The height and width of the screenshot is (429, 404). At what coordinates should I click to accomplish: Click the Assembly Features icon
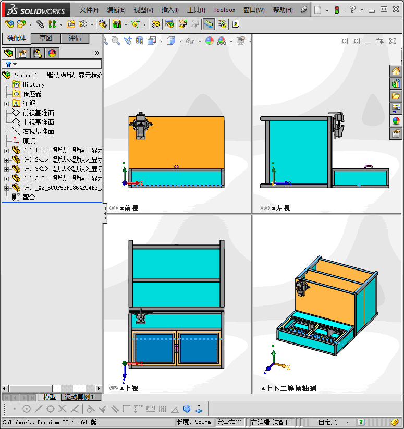(x=117, y=24)
